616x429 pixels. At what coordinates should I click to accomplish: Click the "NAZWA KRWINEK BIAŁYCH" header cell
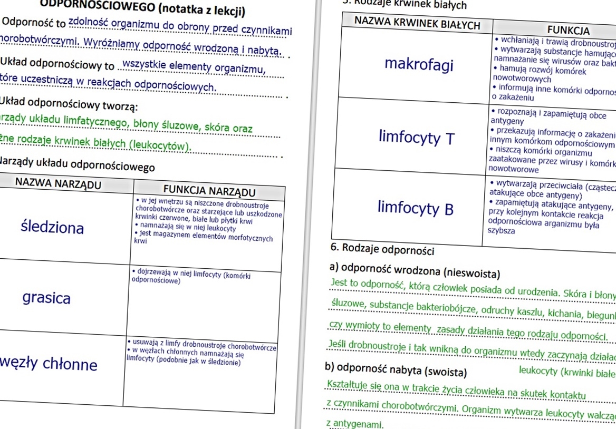click(x=417, y=24)
